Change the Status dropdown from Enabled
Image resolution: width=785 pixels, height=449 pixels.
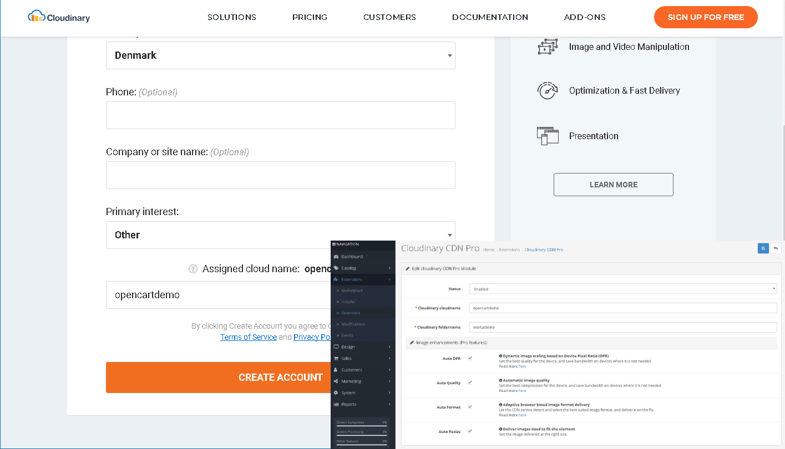click(621, 289)
